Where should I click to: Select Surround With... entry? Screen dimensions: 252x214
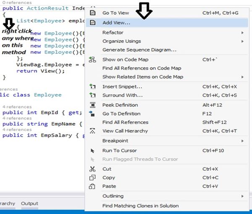pyautogui.click(x=167, y=95)
